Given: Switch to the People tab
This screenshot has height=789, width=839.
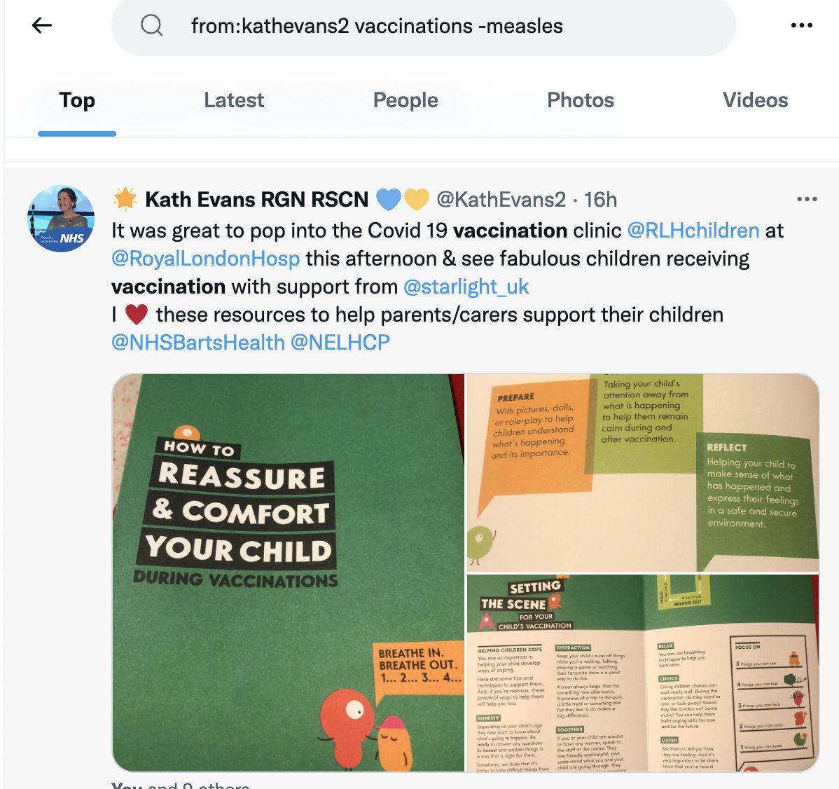Looking at the screenshot, I should (405, 100).
